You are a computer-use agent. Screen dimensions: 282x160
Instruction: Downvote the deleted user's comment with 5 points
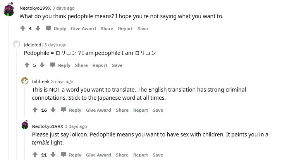tap(42, 65)
